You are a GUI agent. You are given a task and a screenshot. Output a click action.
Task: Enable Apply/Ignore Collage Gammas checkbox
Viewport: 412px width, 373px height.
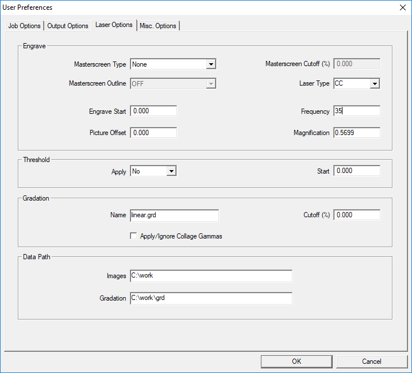(x=133, y=236)
